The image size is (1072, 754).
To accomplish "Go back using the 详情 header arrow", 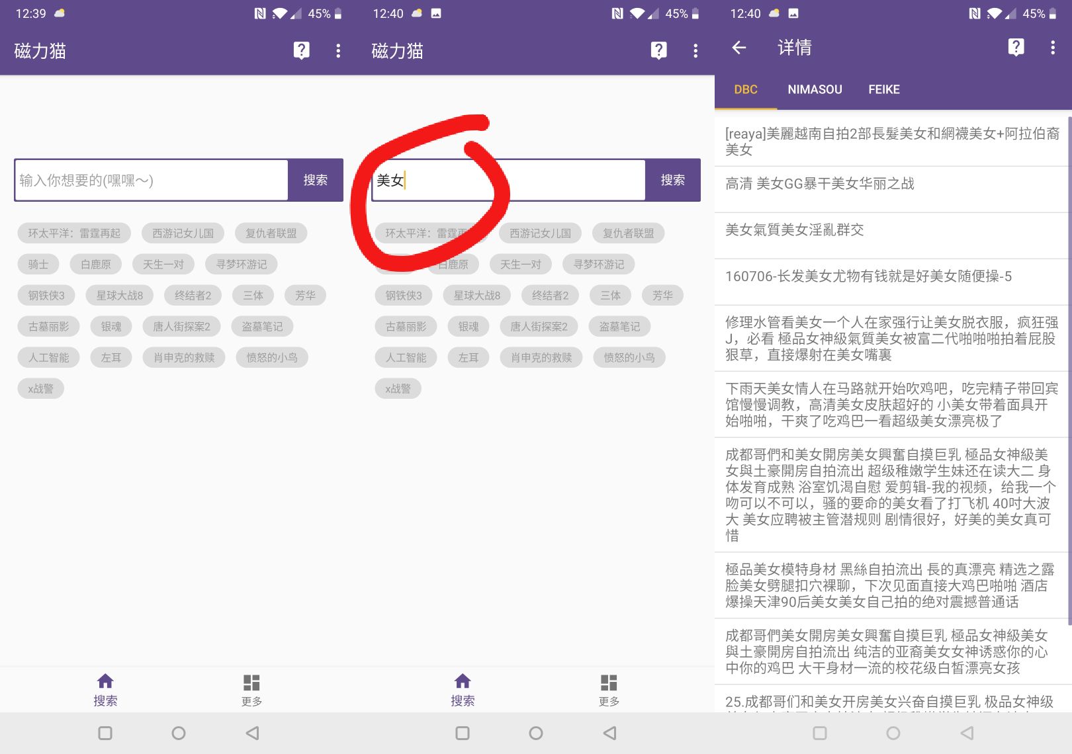I will [x=739, y=47].
